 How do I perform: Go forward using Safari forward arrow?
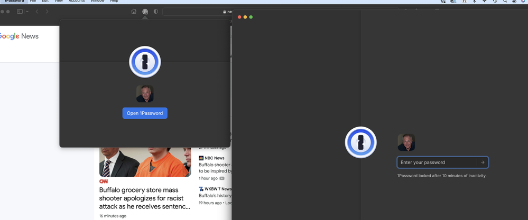click(47, 12)
